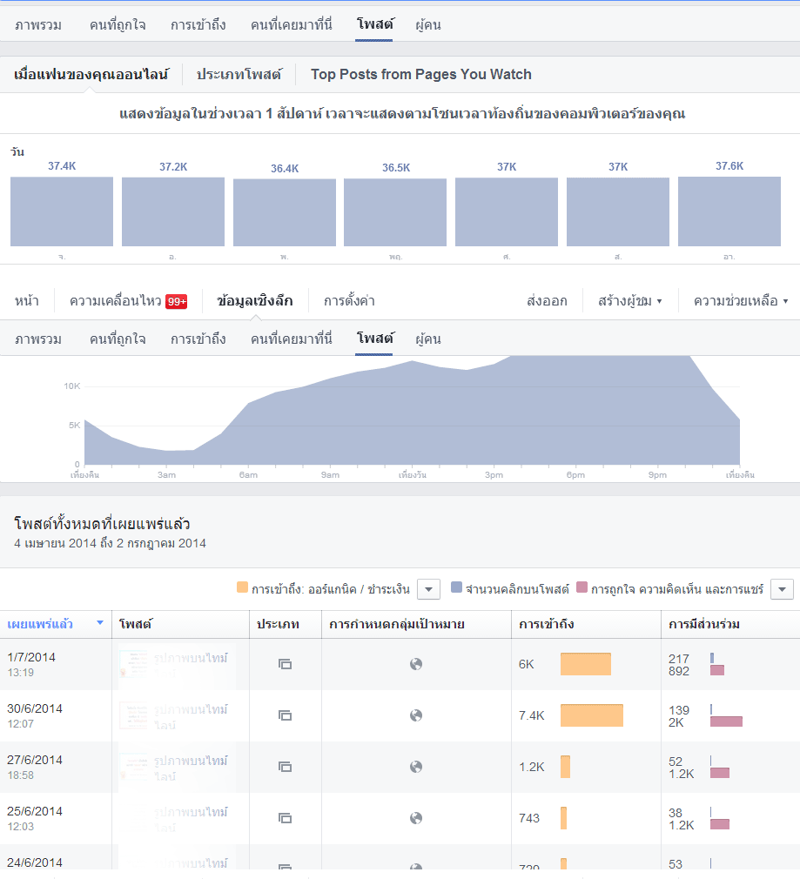This screenshot has height=879, width=800.
Task: Open the 99+ notifications badge
Action: coord(176,302)
